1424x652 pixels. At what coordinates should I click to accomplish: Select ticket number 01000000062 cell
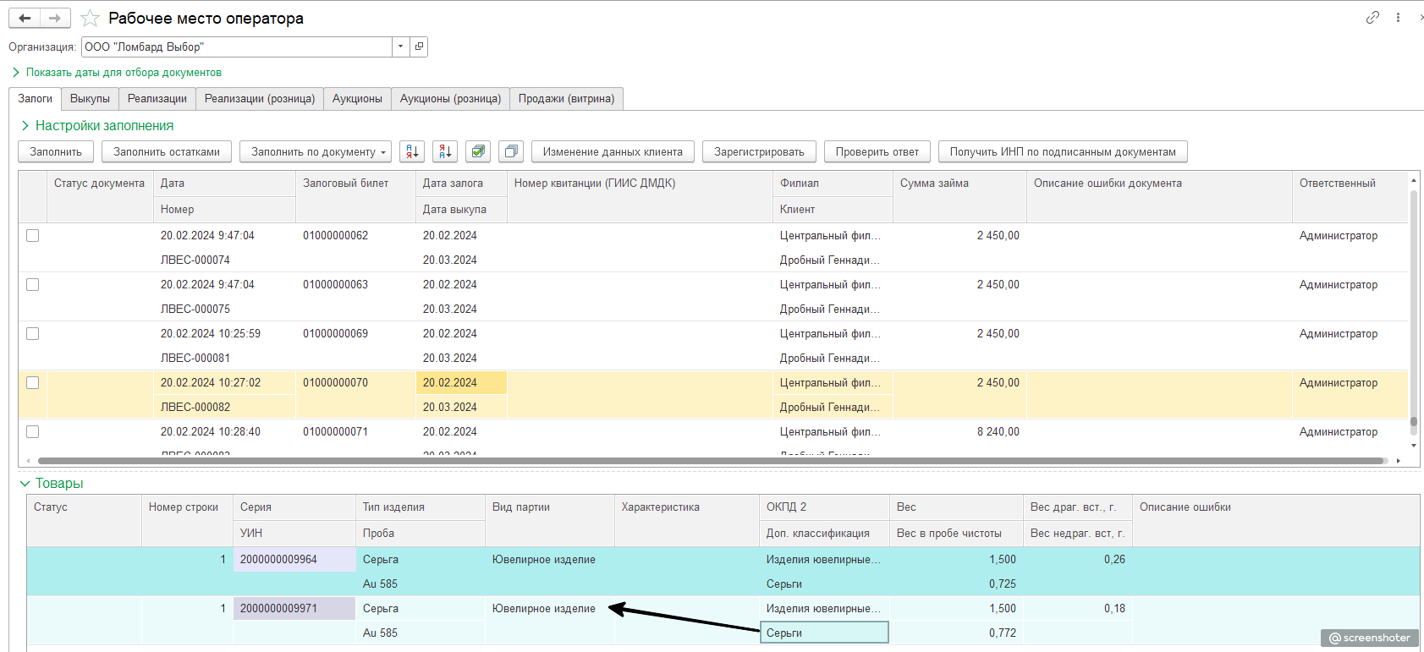pos(355,235)
